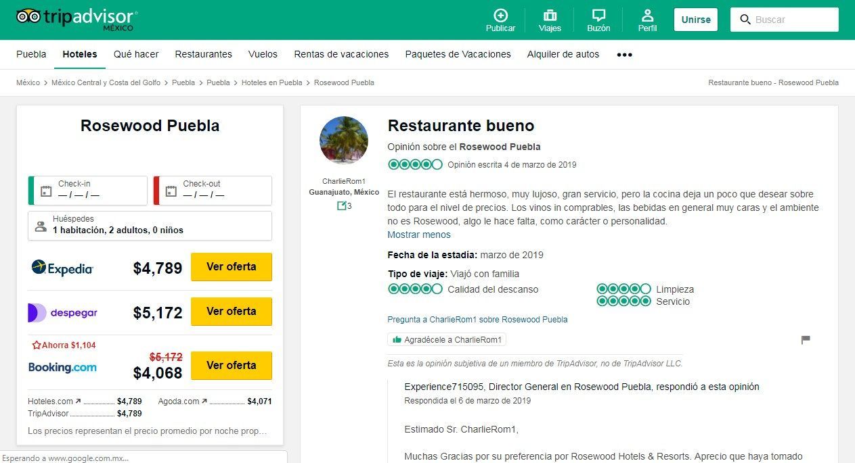Viewport: 855px width, 463px height.
Task: Select the Unirse button
Action: pyautogui.click(x=696, y=20)
